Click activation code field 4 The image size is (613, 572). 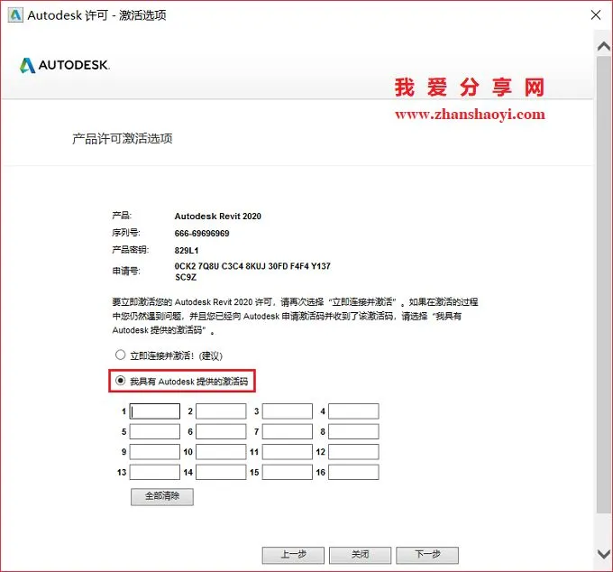tap(353, 411)
